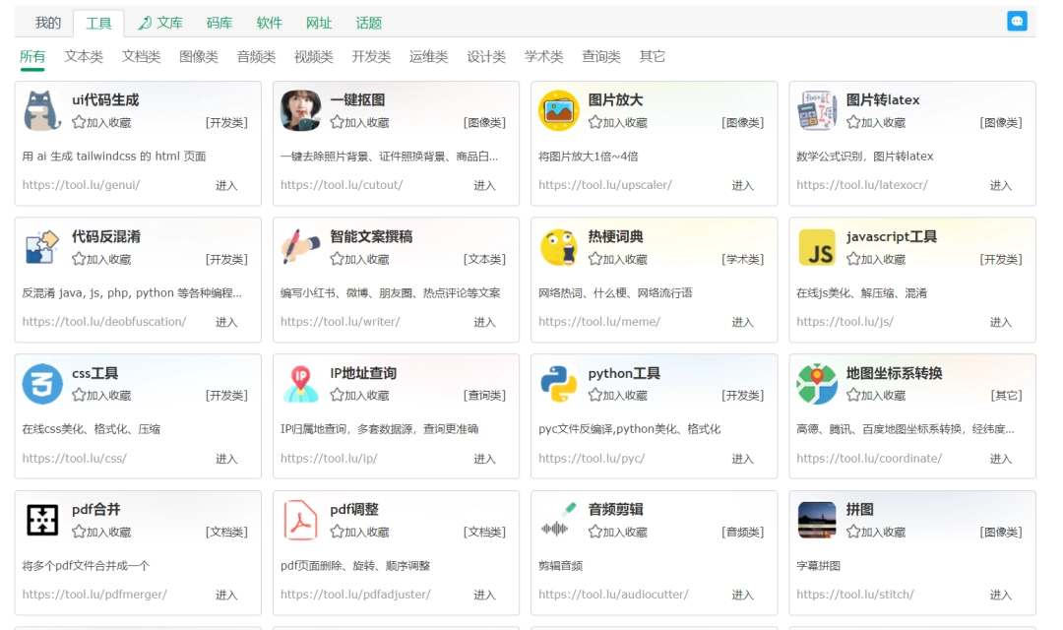Add 图片放大 to favorites

click(618, 123)
